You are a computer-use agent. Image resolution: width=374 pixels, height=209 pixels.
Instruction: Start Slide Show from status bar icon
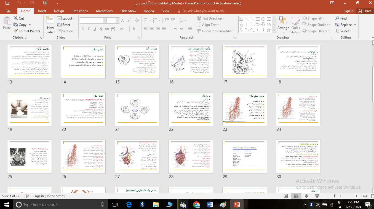pos(317,196)
